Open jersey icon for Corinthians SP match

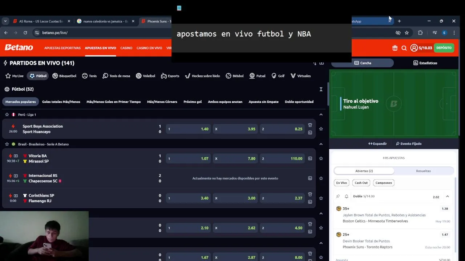tap(310, 194)
